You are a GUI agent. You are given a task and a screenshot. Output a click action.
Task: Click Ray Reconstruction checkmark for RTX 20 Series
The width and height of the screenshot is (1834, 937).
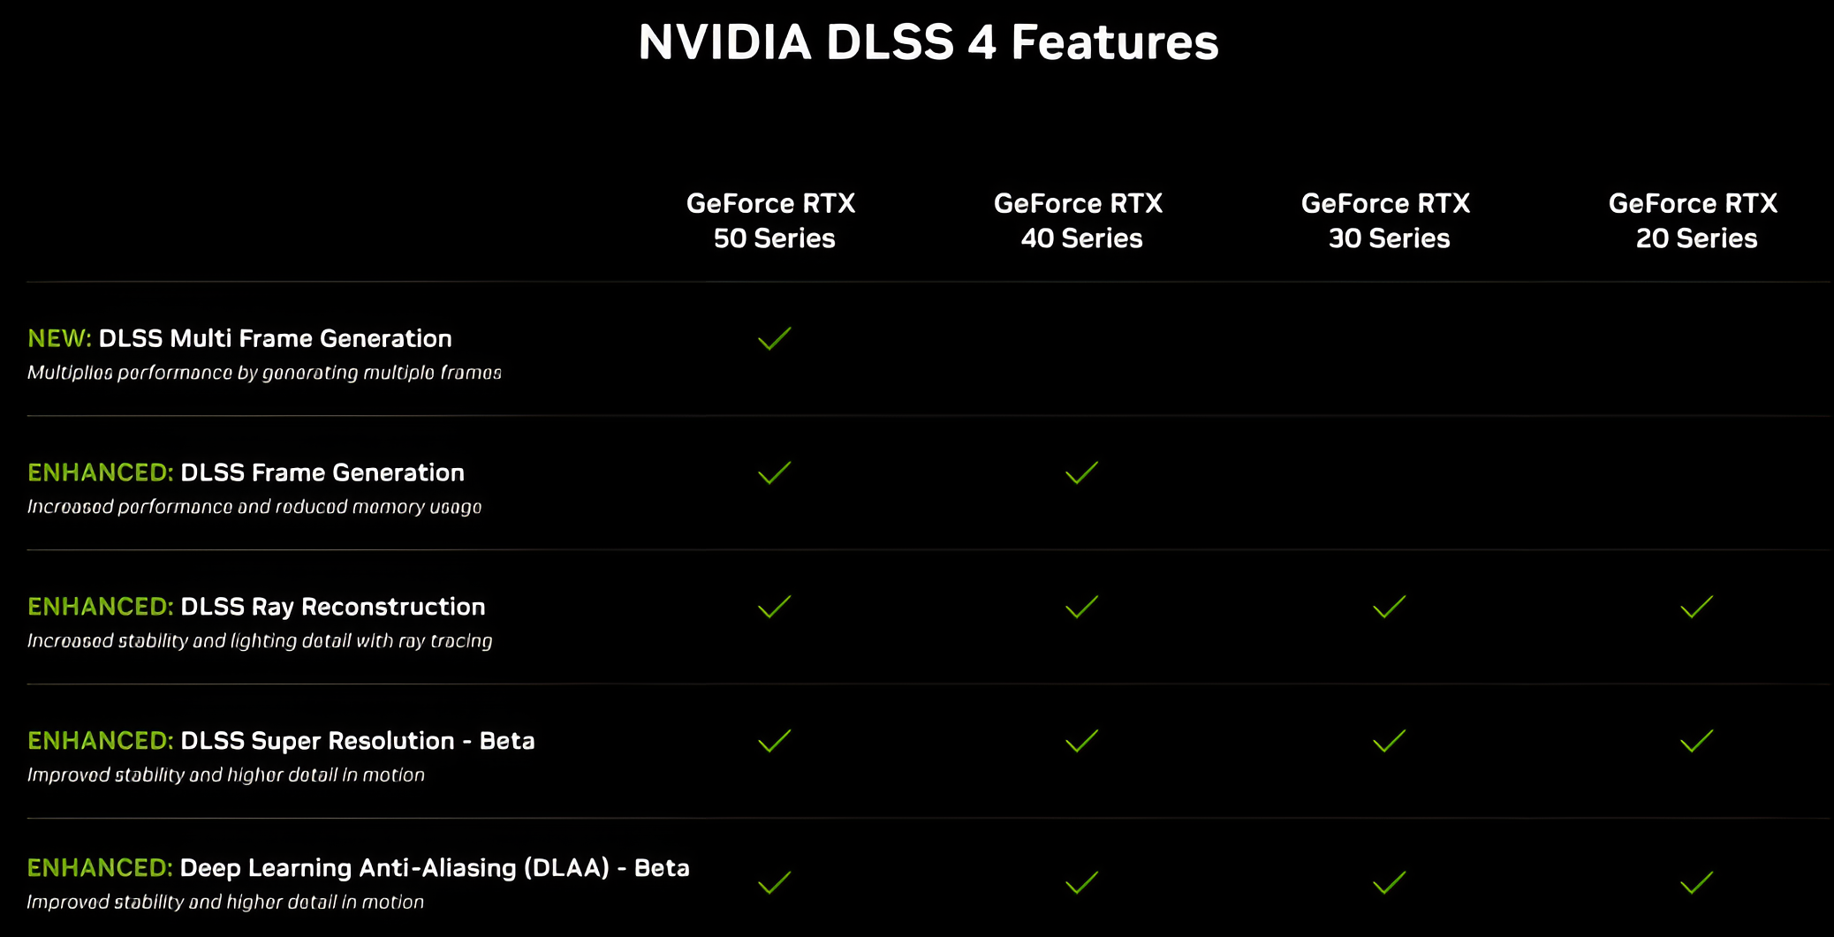(x=1697, y=607)
